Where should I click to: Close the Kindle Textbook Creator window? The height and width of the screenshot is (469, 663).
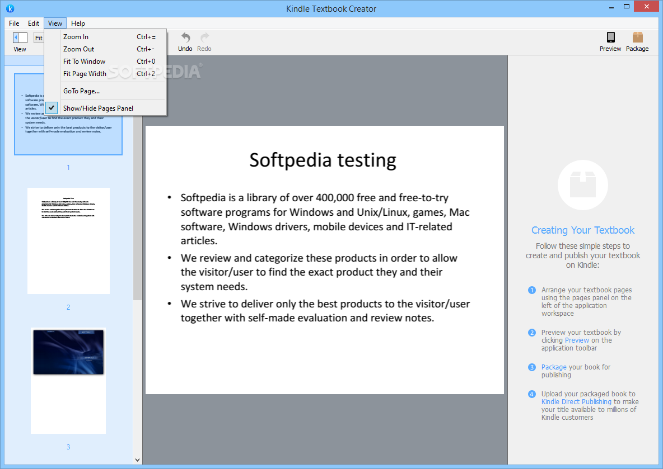click(x=647, y=6)
